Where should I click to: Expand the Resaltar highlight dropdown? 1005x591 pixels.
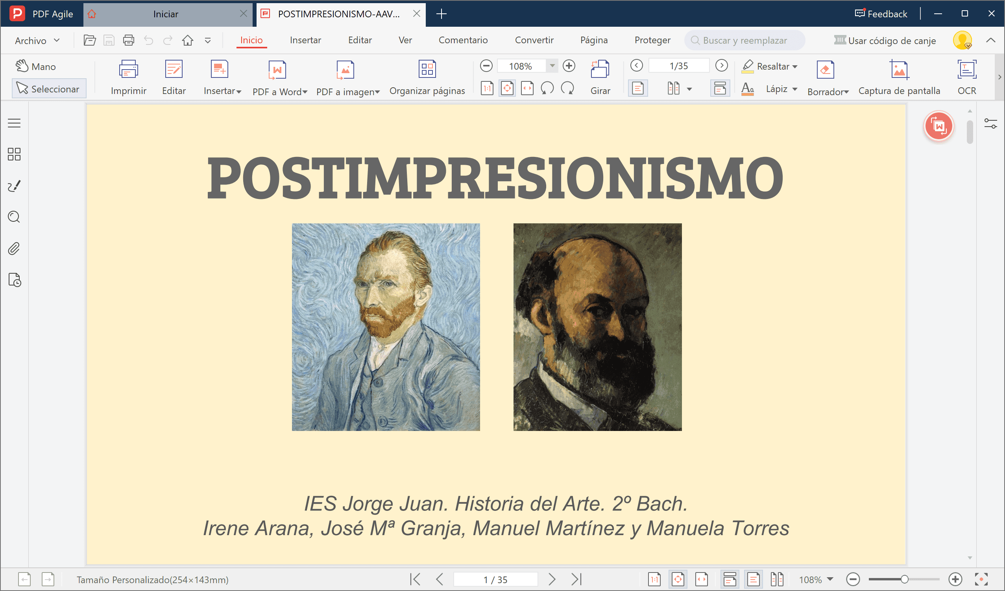(795, 66)
